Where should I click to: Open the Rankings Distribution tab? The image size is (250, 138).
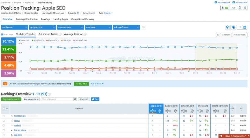click(x=27, y=19)
